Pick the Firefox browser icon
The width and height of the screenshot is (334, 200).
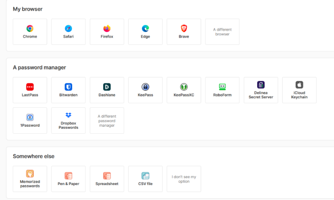tap(107, 28)
